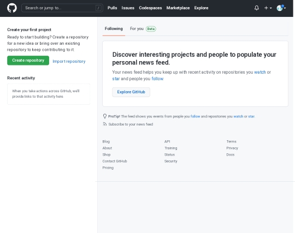Visit the Shop footer link
Viewport: 295px width, 233px height.
coord(107,154)
